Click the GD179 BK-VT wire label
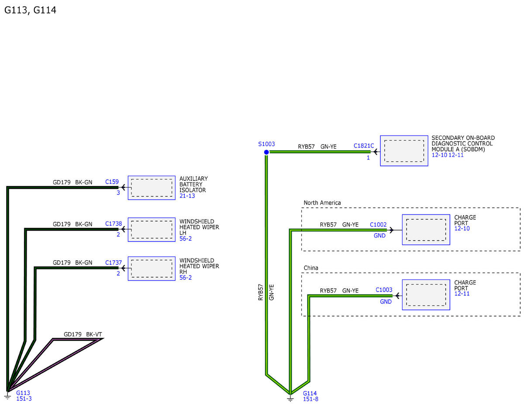Viewport: 524px width, 404px height. tap(83, 334)
